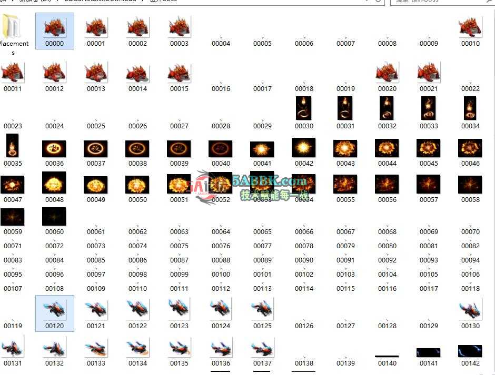Click the file named 00006
The width and height of the screenshot is (495, 375).
tap(304, 43)
